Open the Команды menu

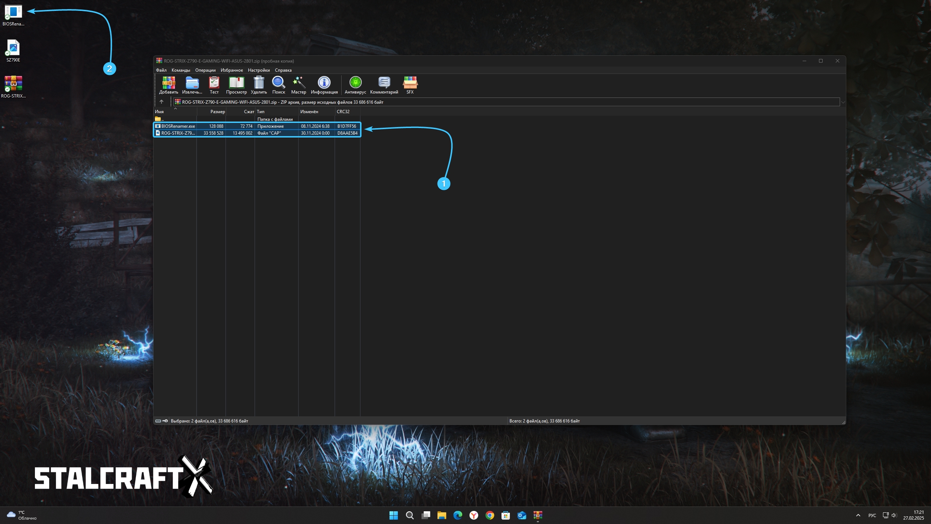coord(181,70)
